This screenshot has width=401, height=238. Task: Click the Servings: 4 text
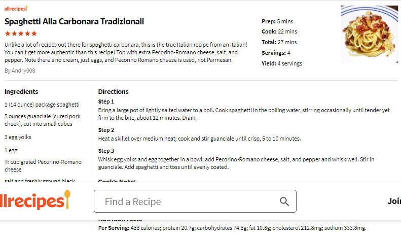coord(276,53)
